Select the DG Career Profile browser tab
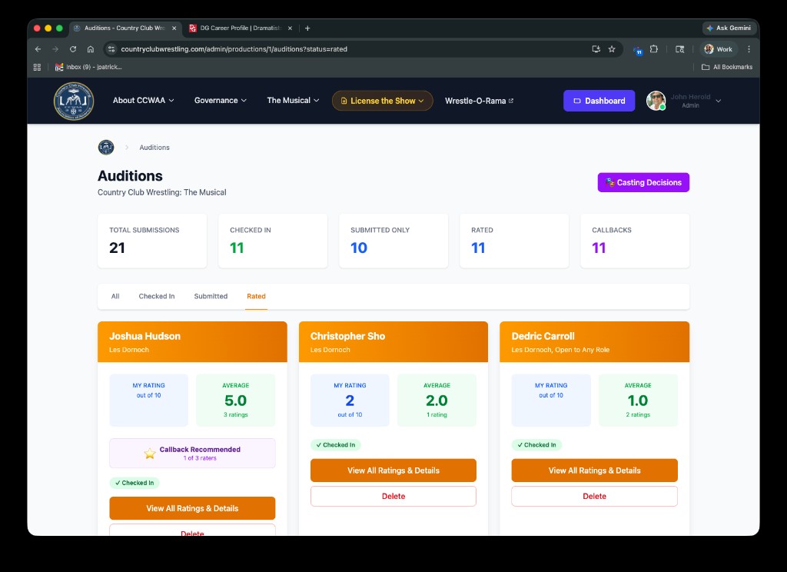 click(x=238, y=28)
